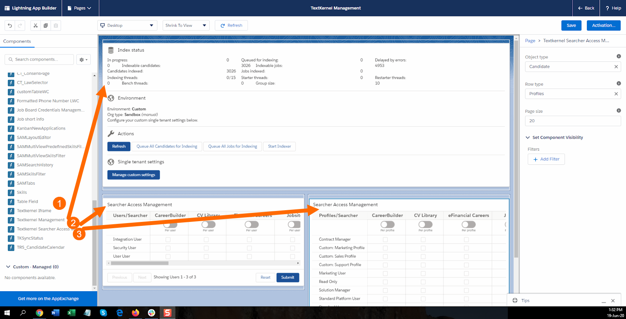This screenshot has height=319, width=626.
Task: Open the Pages dropdown menu
Action: tap(79, 8)
